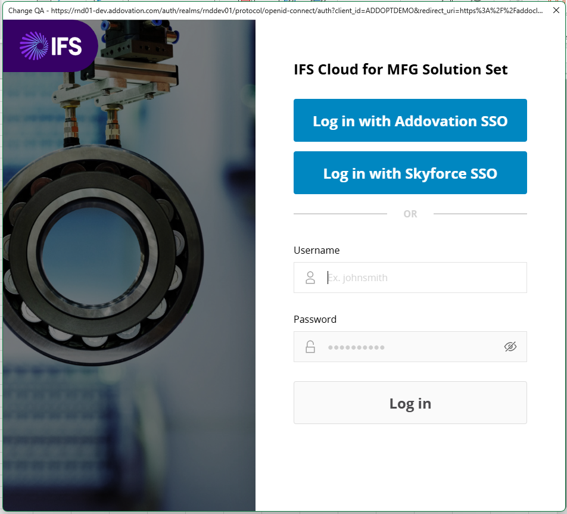
Task: Click into the Password input field
Action: 411,347
